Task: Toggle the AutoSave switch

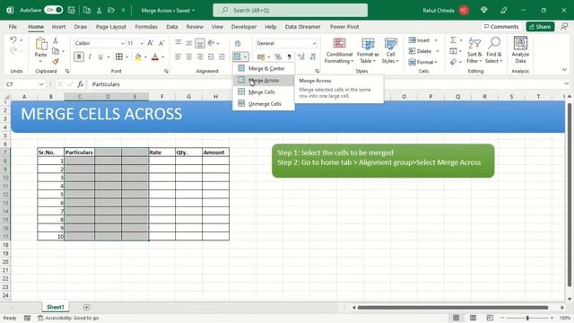Action: pos(54,10)
